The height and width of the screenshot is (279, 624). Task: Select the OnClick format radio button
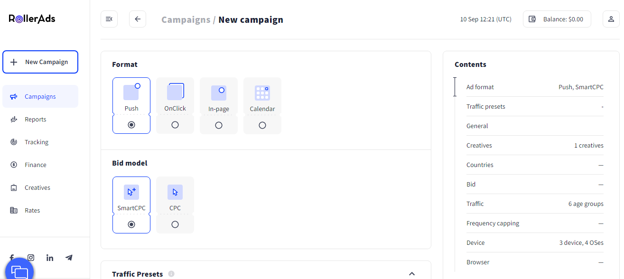pyautogui.click(x=175, y=125)
